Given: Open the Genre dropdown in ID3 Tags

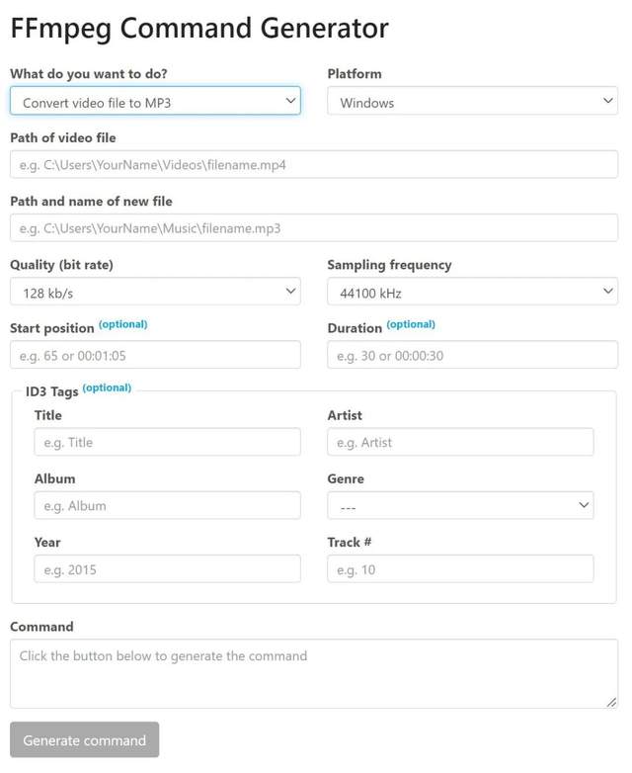Looking at the screenshot, I should click(460, 506).
